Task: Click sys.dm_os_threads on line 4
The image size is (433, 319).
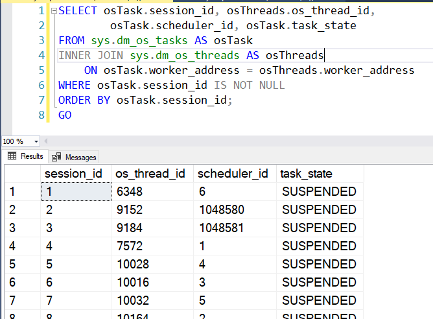Action: tap(185, 56)
